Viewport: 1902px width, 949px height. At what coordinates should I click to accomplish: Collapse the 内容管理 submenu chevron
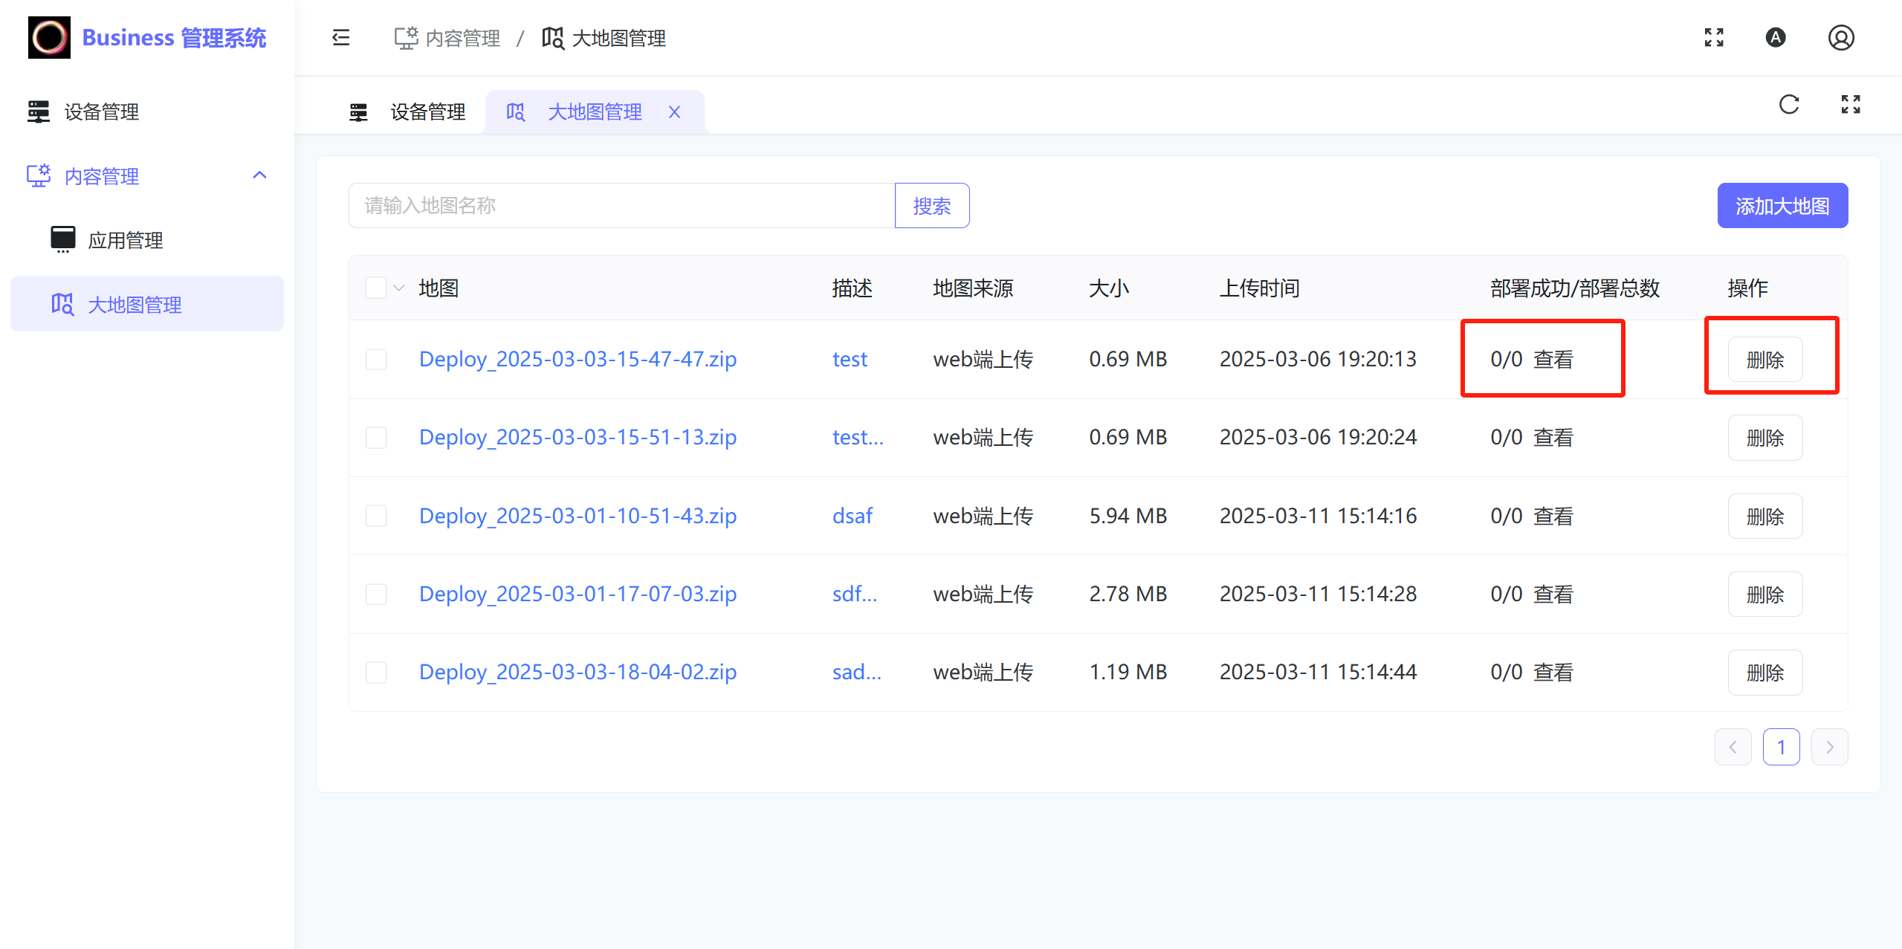point(259,175)
